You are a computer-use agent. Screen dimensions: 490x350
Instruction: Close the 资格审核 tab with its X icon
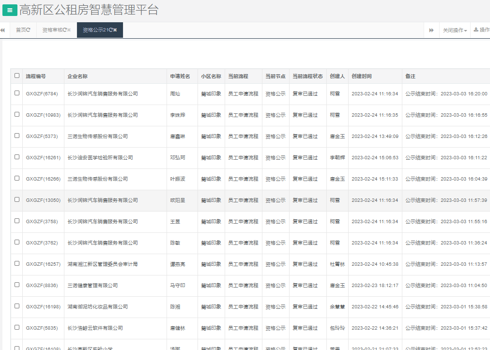tap(69, 30)
